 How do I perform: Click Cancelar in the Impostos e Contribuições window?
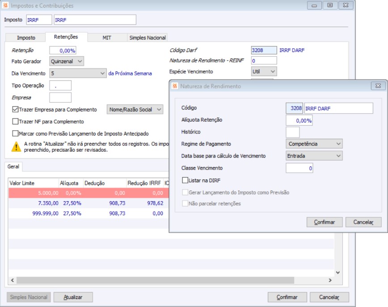coord(329,297)
